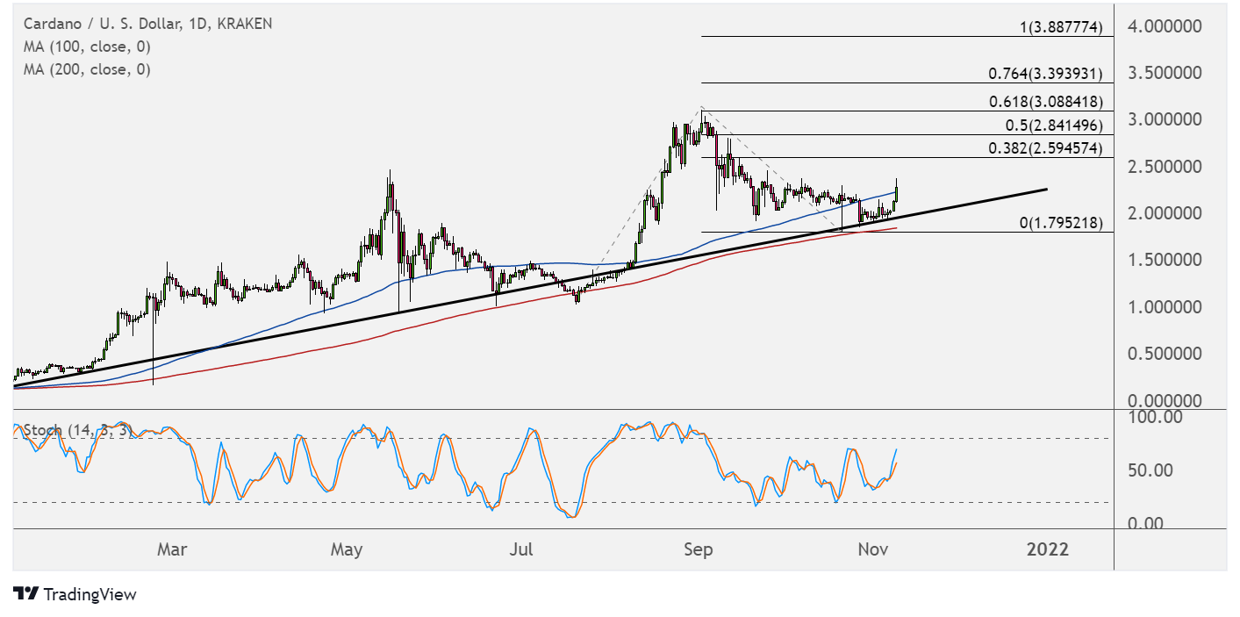Viewport: 1240px width, 617px height.
Task: Select the 0(1.795218) Fibonacci label
Action: click(1060, 223)
